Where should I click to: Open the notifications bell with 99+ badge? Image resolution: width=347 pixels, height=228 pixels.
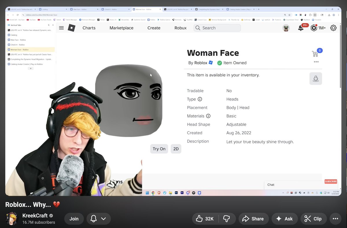[x=301, y=28]
